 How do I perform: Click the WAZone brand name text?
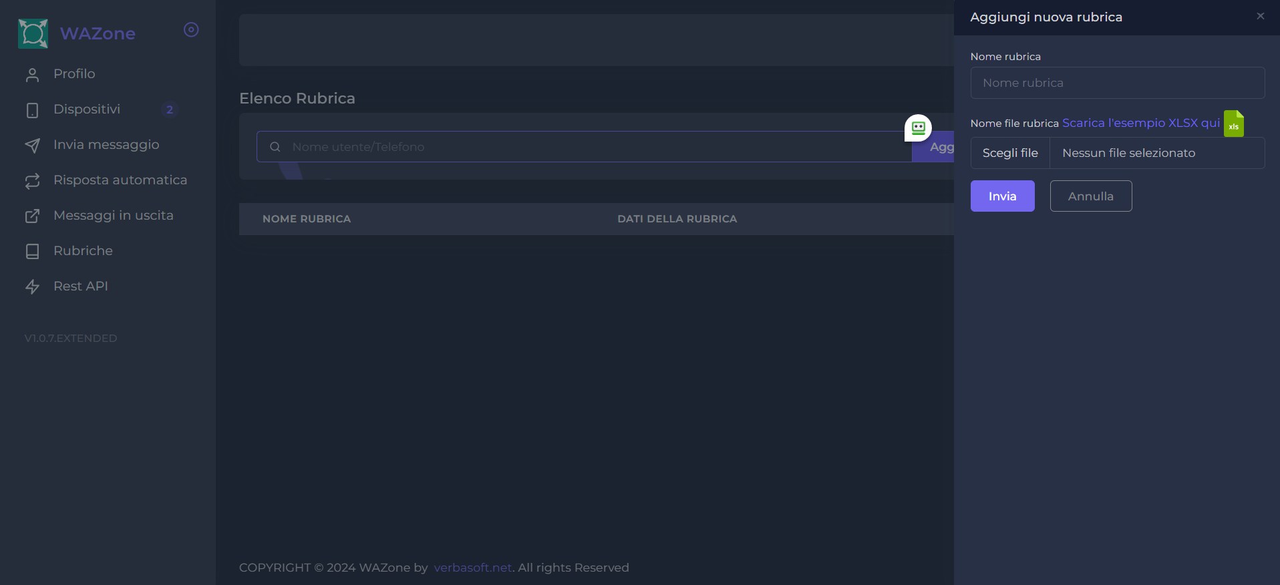pyautogui.click(x=98, y=33)
